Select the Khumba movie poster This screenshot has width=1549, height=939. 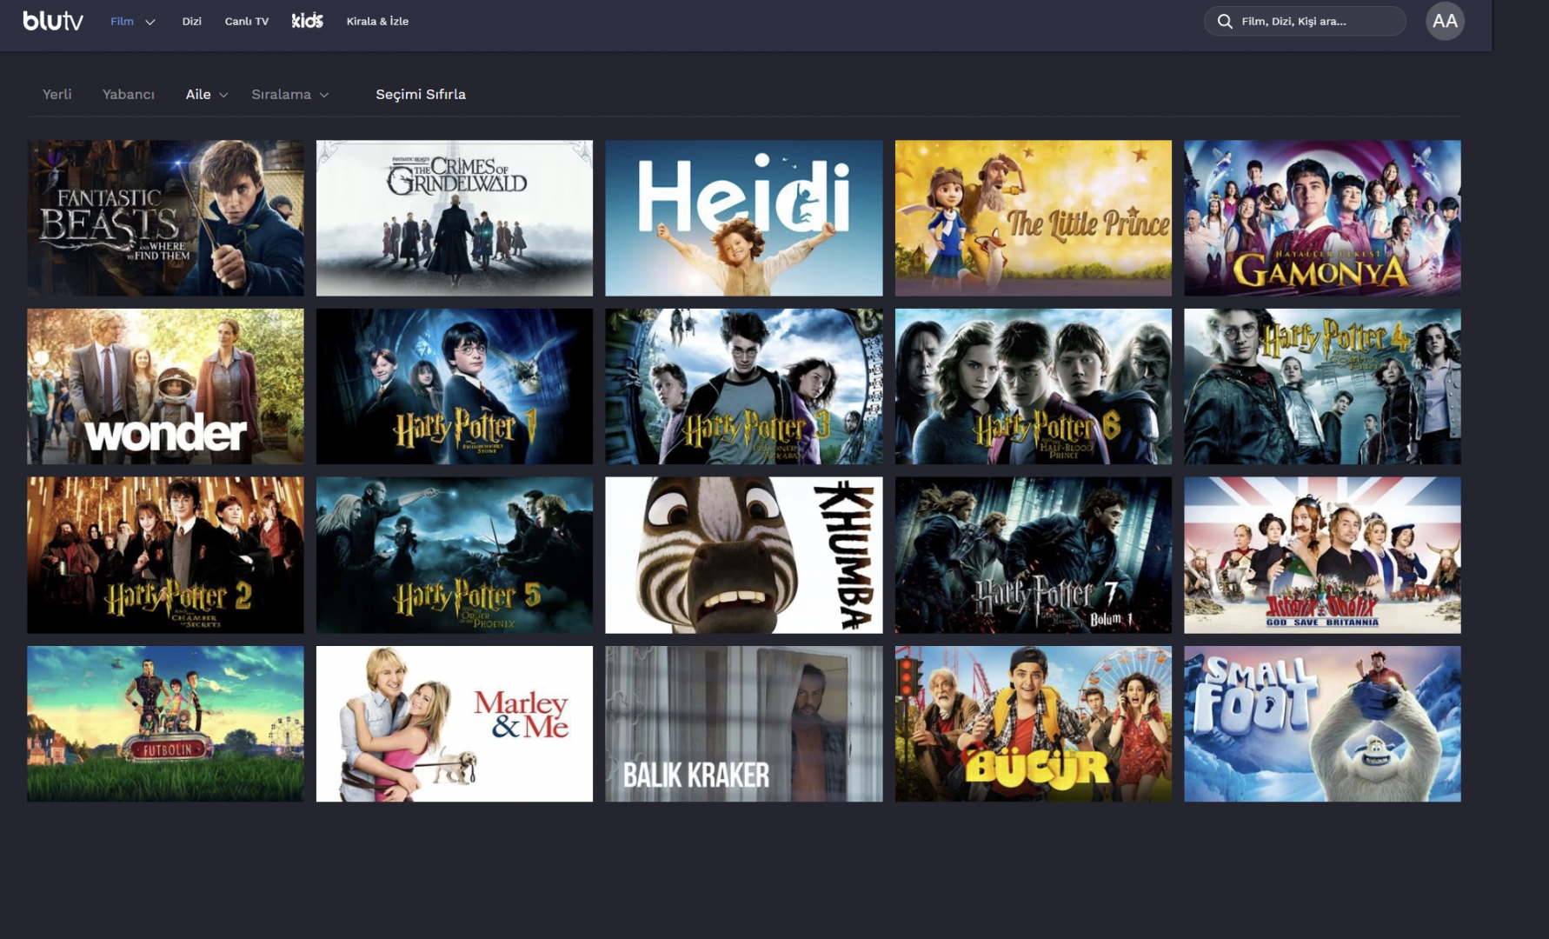743,554
